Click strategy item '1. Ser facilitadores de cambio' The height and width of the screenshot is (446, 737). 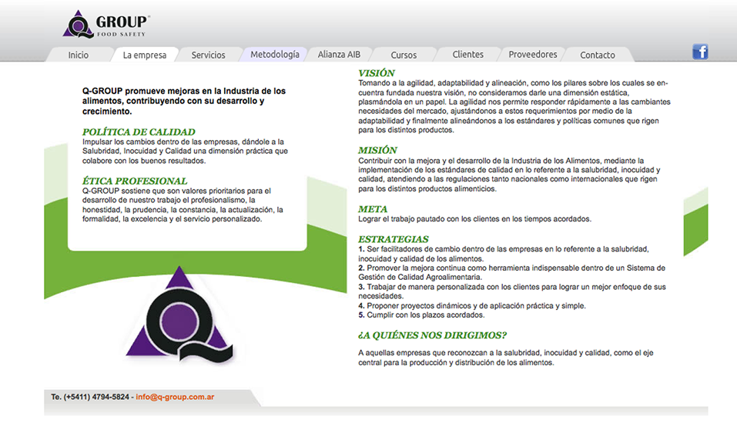click(504, 254)
